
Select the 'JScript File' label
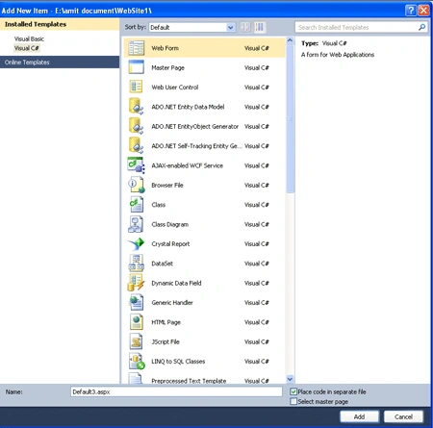pos(166,341)
